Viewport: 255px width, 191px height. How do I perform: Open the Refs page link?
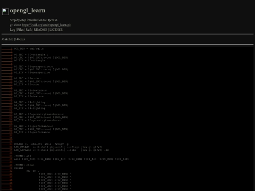tap(29, 30)
